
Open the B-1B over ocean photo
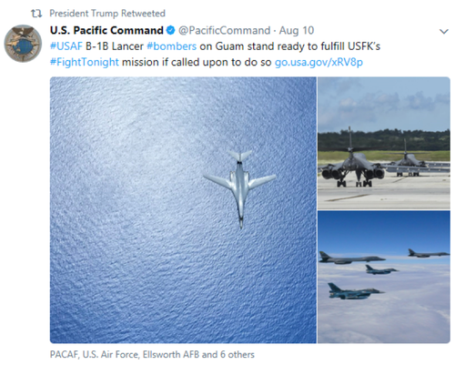coord(183,210)
